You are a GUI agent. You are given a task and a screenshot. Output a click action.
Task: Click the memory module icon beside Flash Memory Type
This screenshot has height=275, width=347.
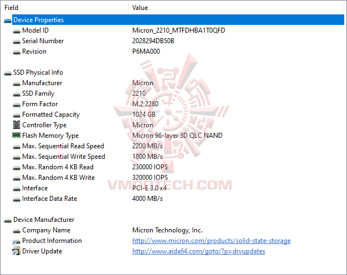(17, 135)
